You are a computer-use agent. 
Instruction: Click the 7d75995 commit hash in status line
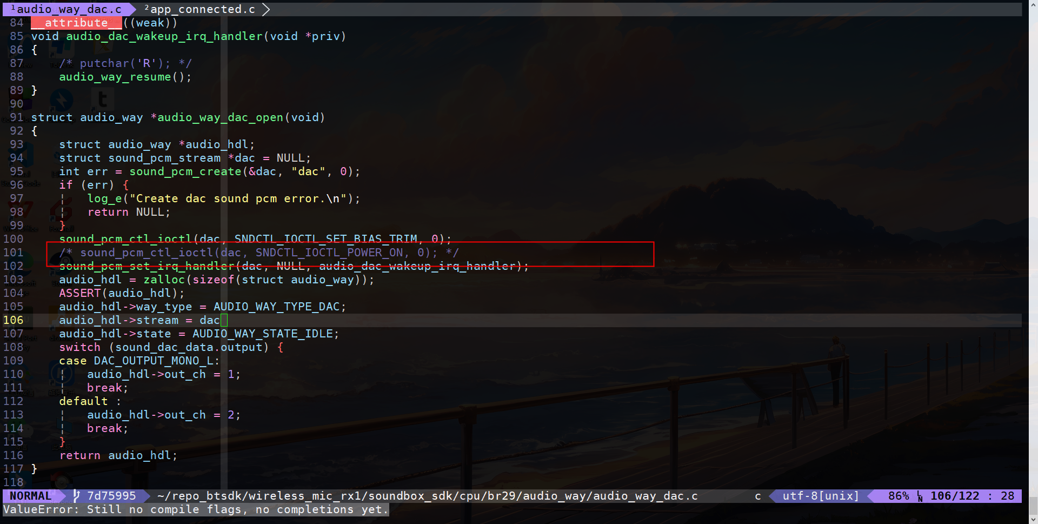pyautogui.click(x=111, y=496)
